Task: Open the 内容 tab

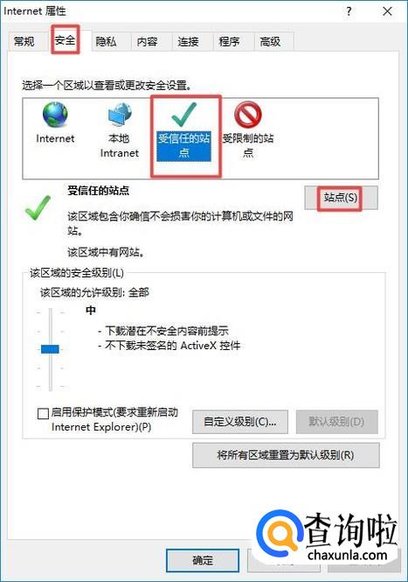Action: coord(147,41)
